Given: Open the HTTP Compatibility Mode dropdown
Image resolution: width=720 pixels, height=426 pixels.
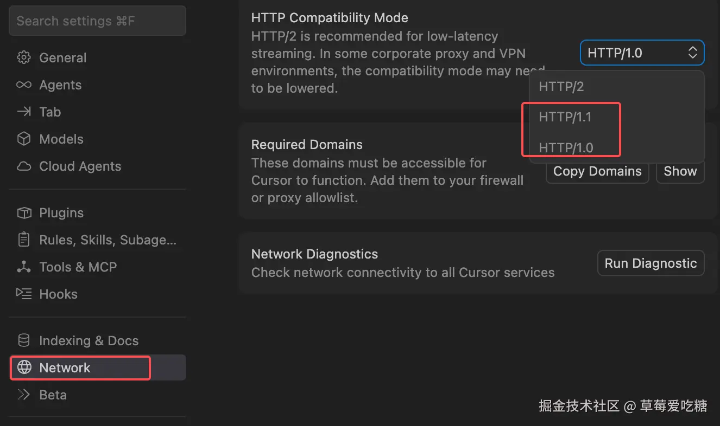Looking at the screenshot, I should [x=642, y=53].
